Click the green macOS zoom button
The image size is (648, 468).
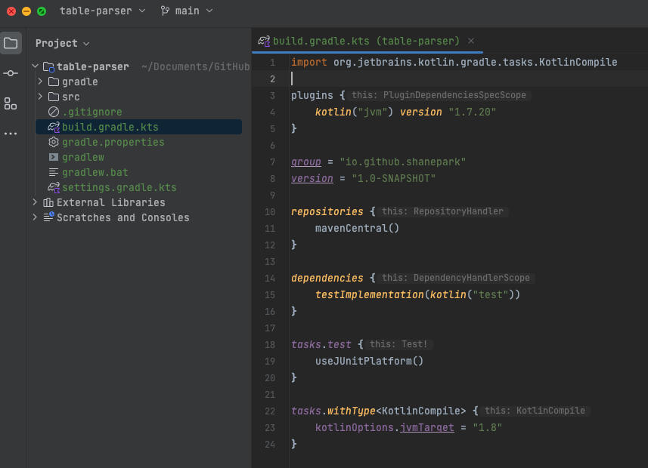(x=42, y=11)
